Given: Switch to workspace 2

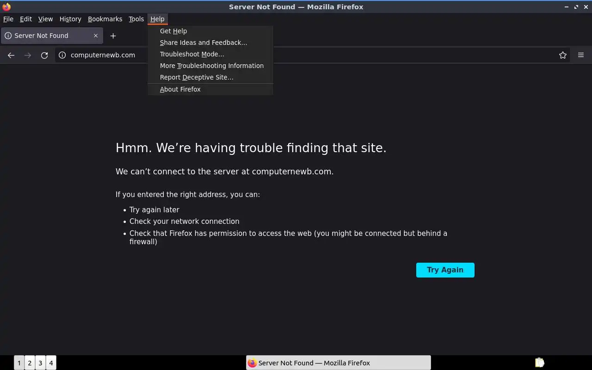Looking at the screenshot, I should [30, 363].
